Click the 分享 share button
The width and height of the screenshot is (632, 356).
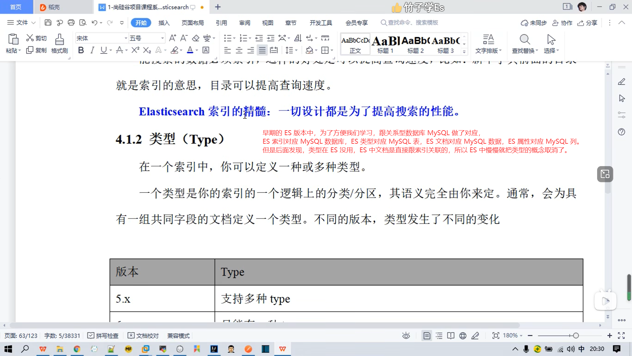pos(588,23)
